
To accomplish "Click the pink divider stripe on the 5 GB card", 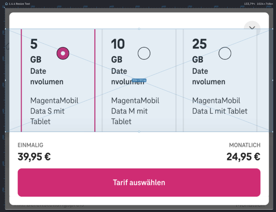I will pyautogui.click(x=21, y=80).
